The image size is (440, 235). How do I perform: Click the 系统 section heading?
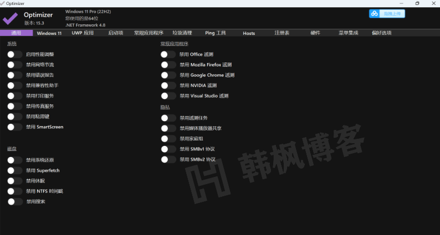click(x=12, y=44)
